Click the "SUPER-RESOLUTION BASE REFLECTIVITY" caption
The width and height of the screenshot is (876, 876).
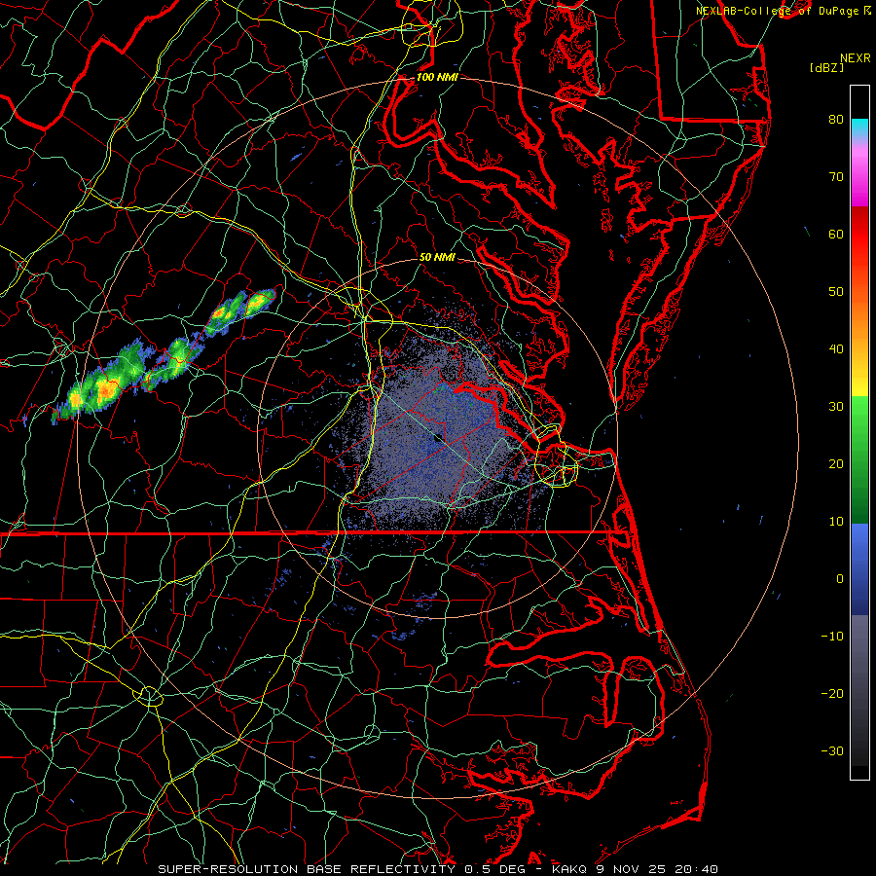click(307, 869)
